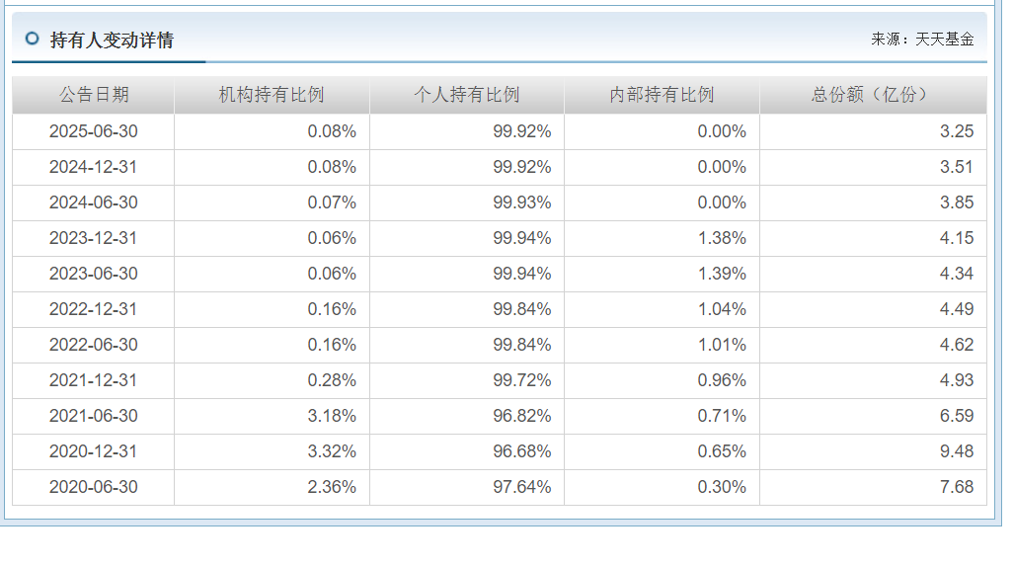This screenshot has height=566, width=1014.
Task: Select the 2023-12-31 date cell
Action: tap(94, 238)
